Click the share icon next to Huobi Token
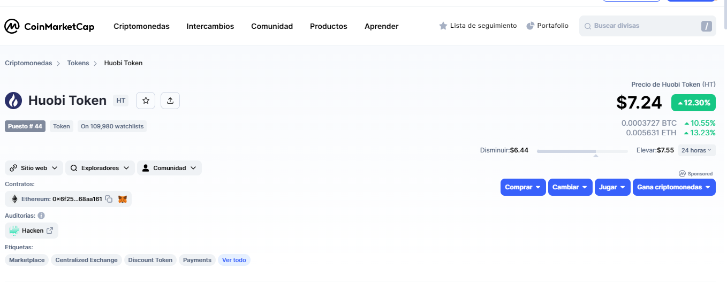 pyautogui.click(x=170, y=101)
